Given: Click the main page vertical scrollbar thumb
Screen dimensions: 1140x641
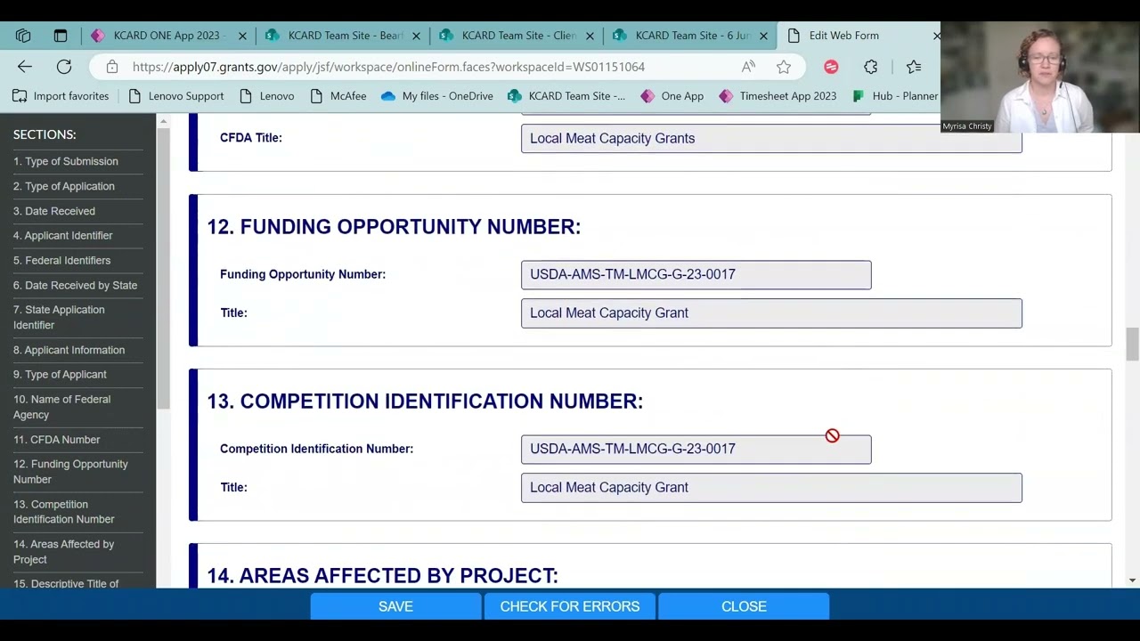Looking at the screenshot, I should [x=1132, y=344].
